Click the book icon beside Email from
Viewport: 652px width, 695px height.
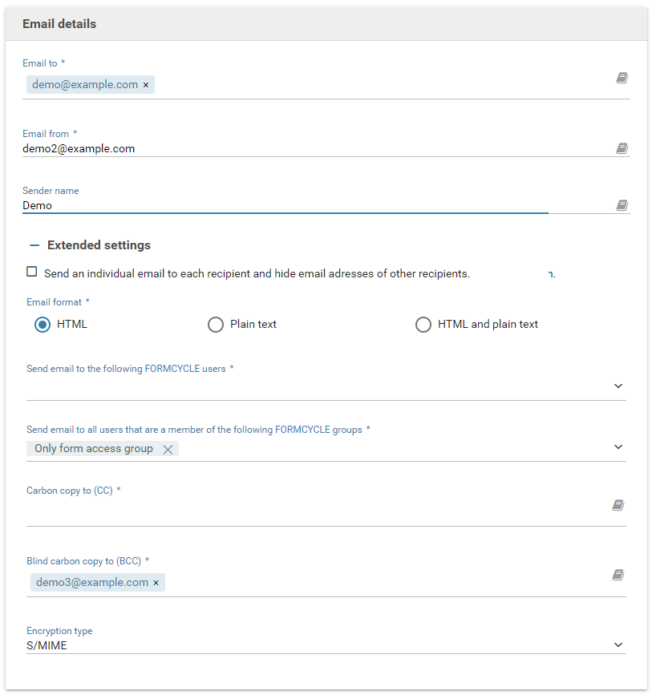tap(622, 148)
